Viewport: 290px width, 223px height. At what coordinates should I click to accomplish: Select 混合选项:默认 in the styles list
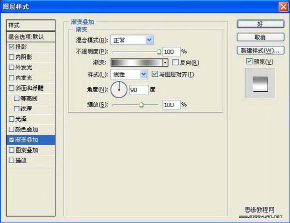(30, 37)
